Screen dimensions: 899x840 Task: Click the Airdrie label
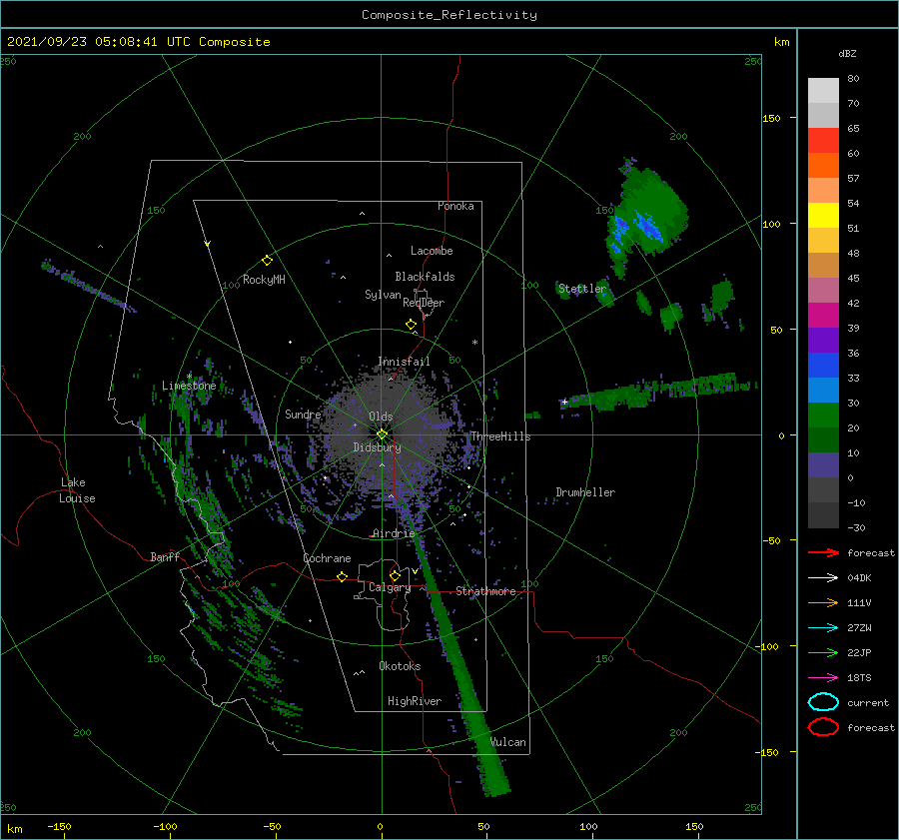(x=394, y=533)
